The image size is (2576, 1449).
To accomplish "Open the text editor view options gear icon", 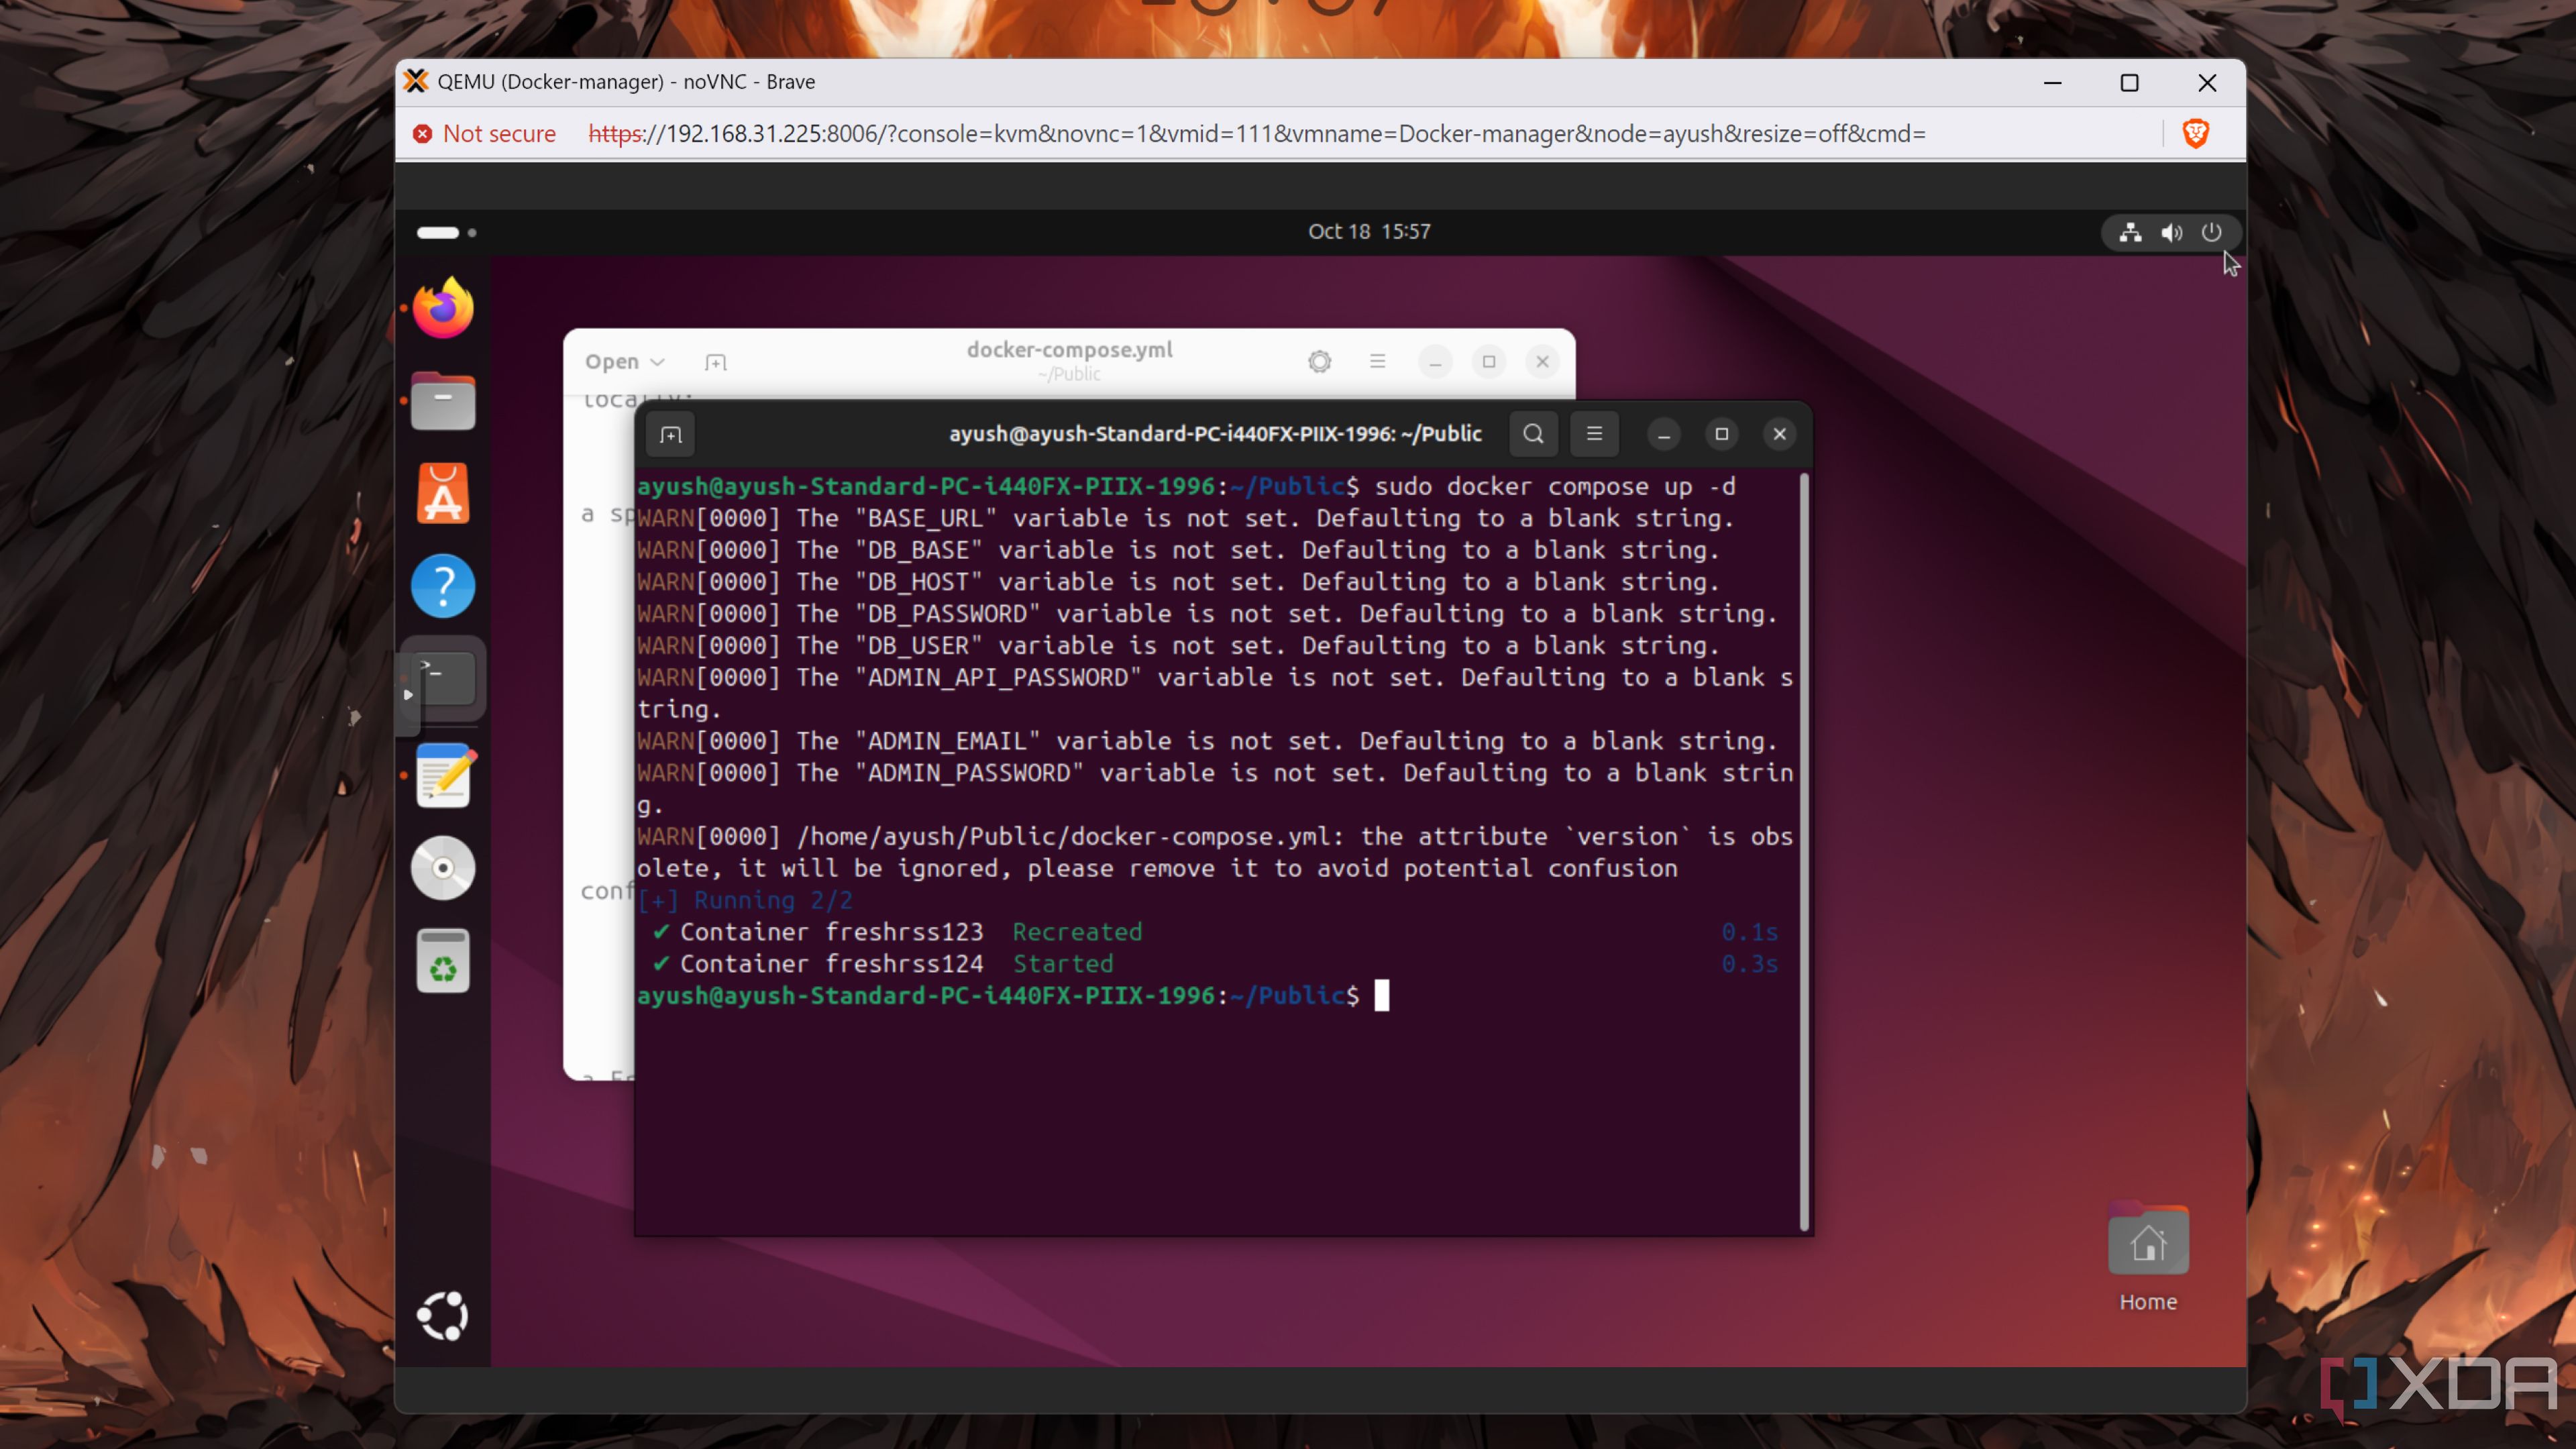I will coord(1320,361).
